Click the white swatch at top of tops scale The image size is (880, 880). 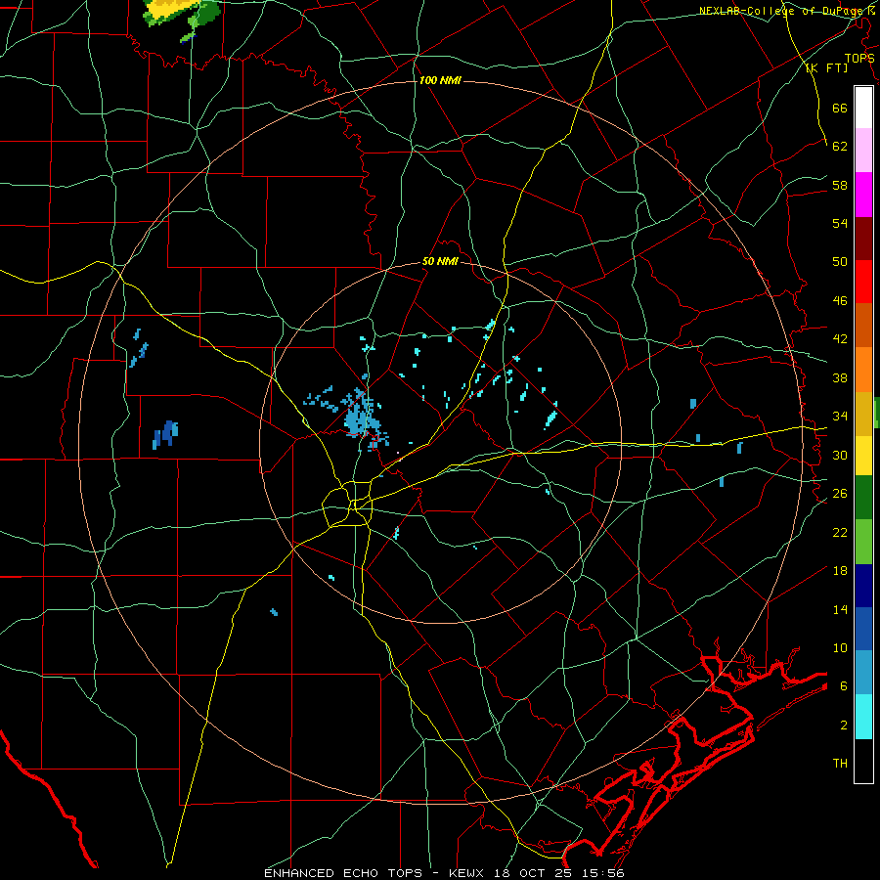pyautogui.click(x=863, y=108)
